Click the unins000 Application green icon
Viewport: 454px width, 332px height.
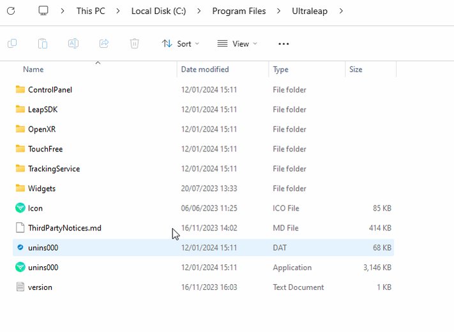point(20,267)
